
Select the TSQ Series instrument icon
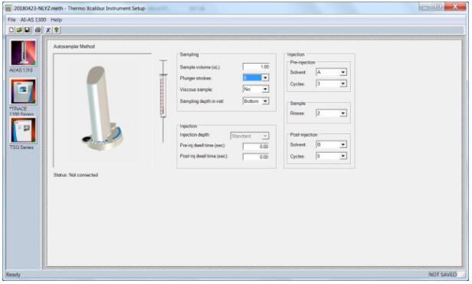click(x=23, y=130)
